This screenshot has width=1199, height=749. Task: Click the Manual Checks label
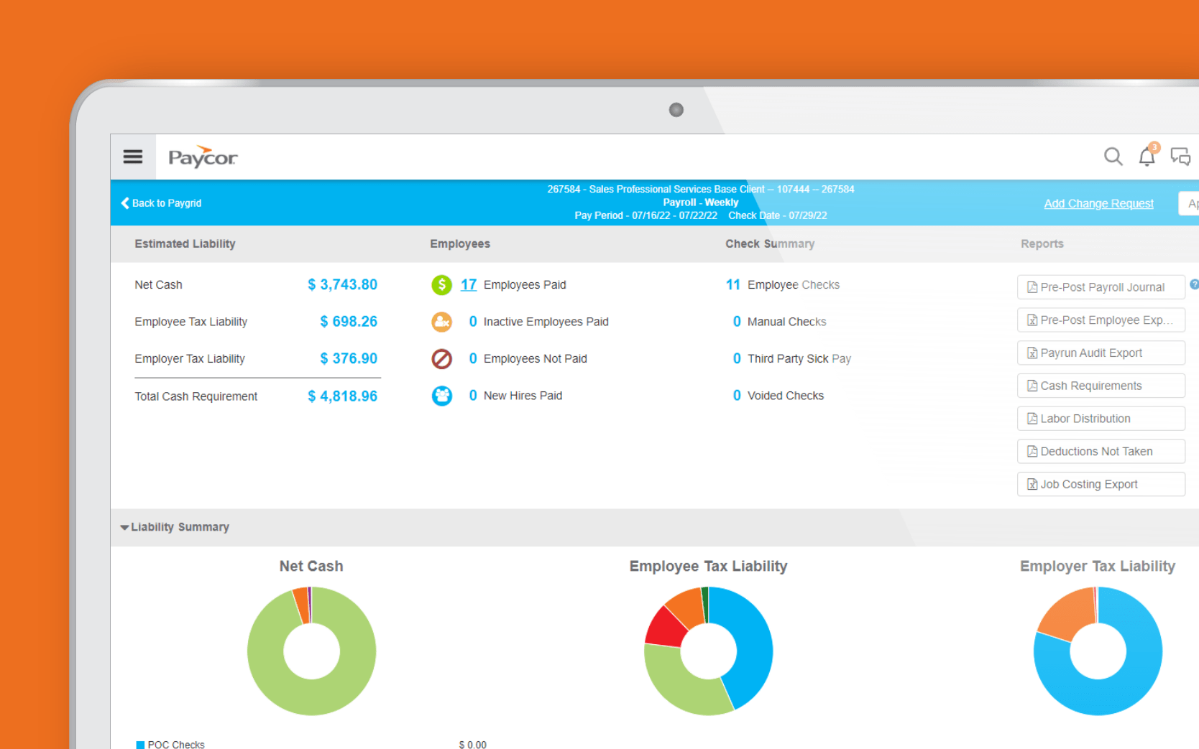786,322
